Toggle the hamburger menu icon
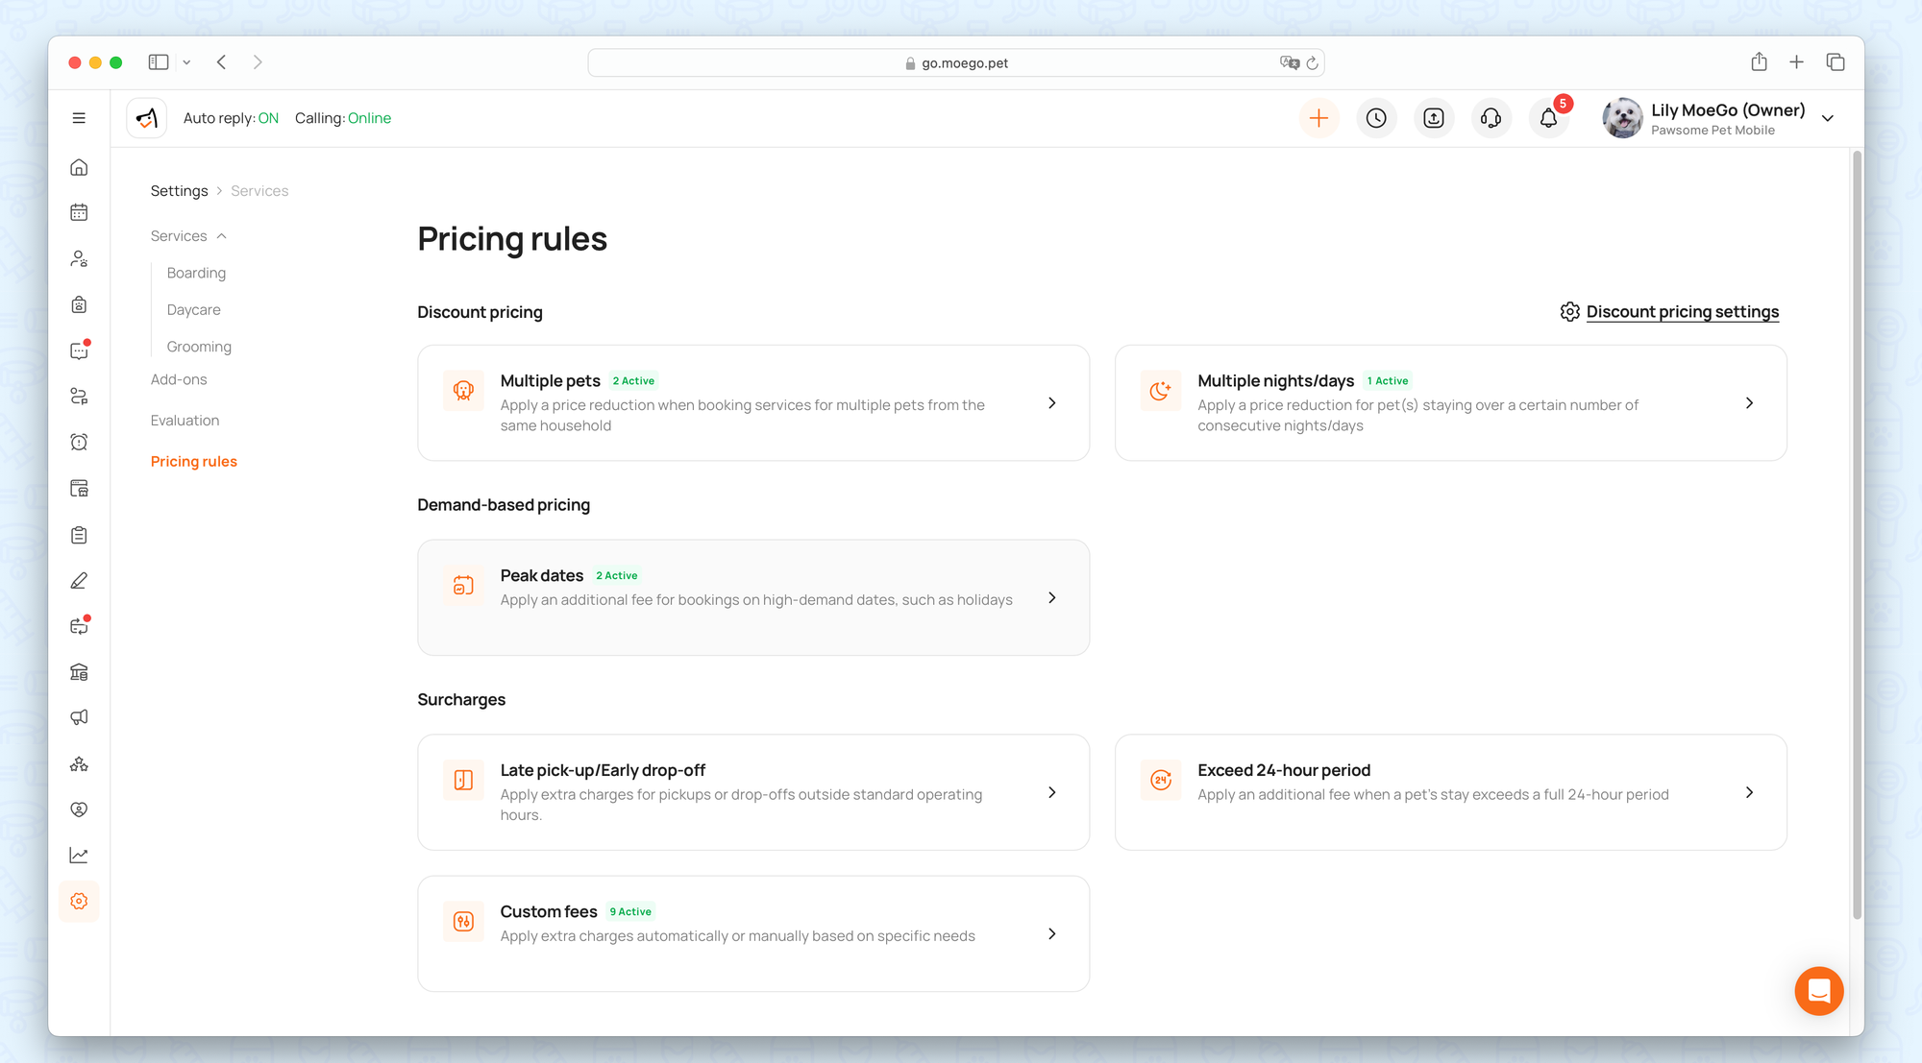Viewport: 1922px width, 1063px height. tap(79, 118)
